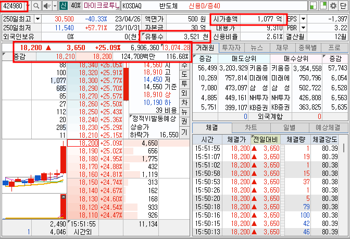The width and height of the screenshot is (350, 239).
Task: Click the 시간외 label at bottom
Action: [x=83, y=232]
